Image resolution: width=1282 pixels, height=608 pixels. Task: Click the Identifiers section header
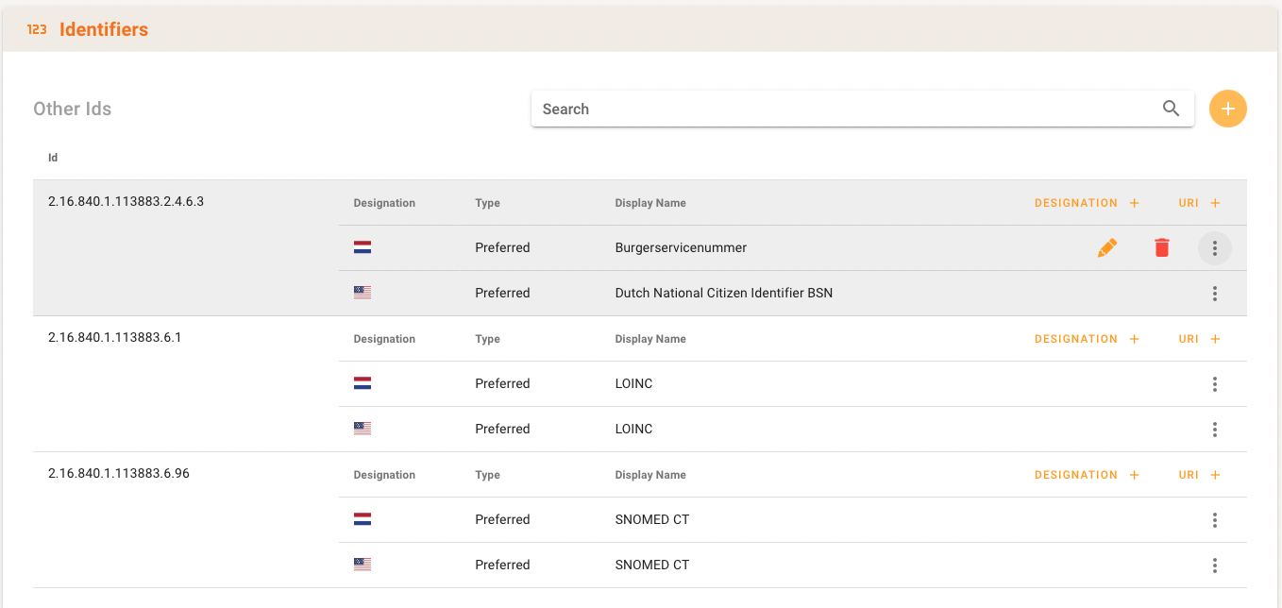click(x=104, y=29)
